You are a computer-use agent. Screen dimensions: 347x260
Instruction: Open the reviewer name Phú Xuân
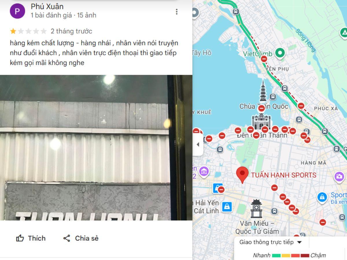(47, 6)
